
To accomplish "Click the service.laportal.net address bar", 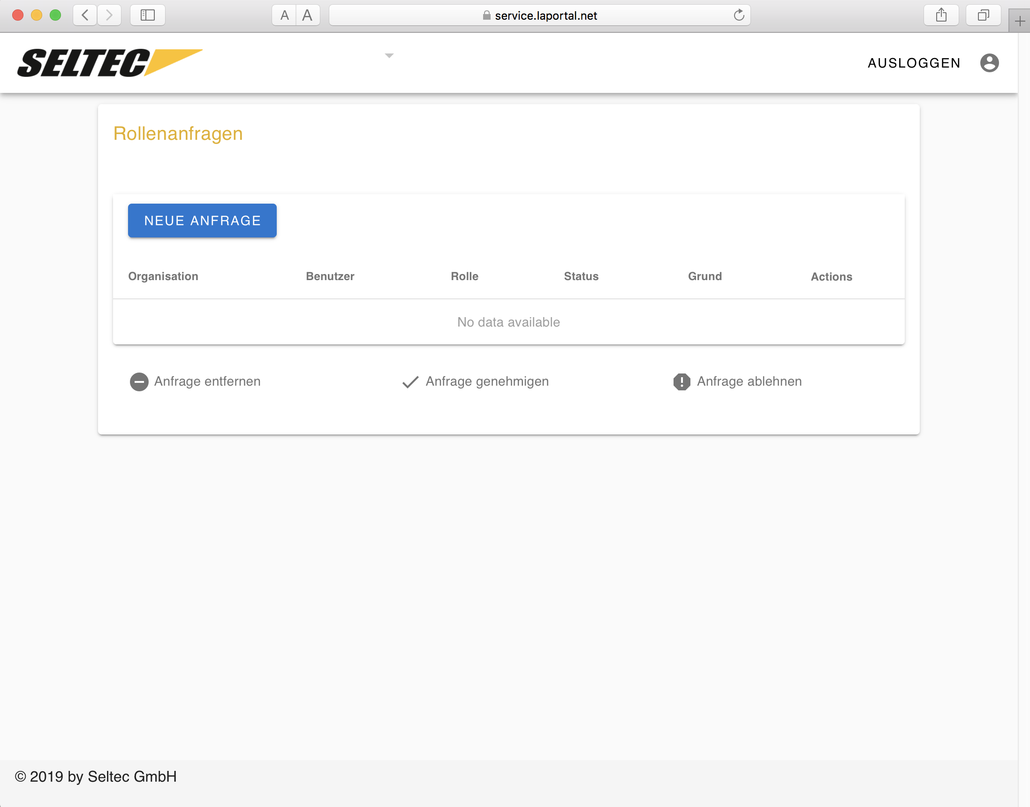I will (x=539, y=15).
